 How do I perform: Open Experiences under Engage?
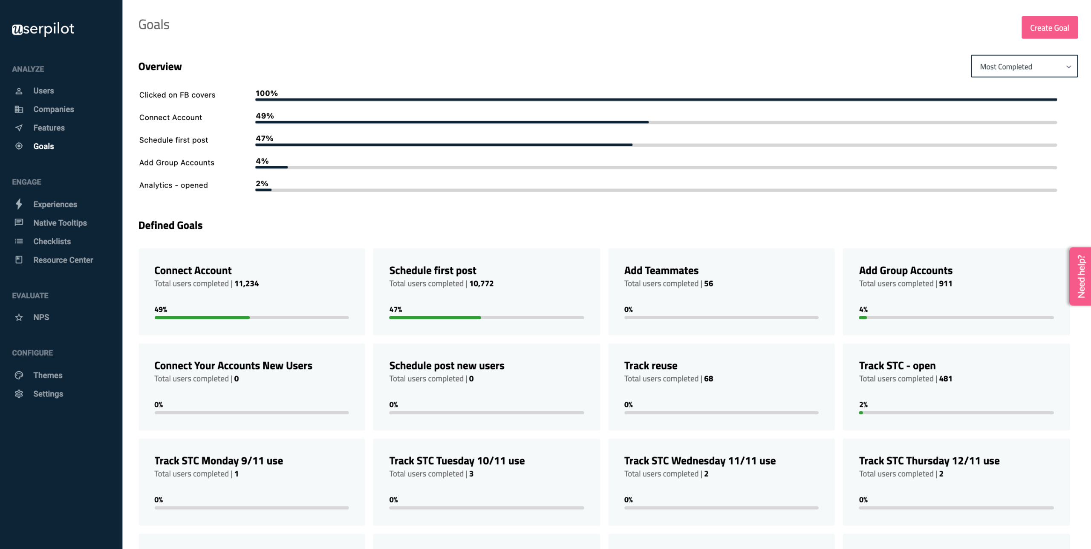[55, 204]
